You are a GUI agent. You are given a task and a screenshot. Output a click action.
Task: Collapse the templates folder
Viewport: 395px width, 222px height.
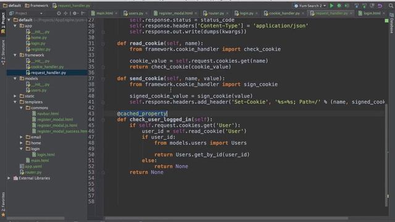coord(15,102)
